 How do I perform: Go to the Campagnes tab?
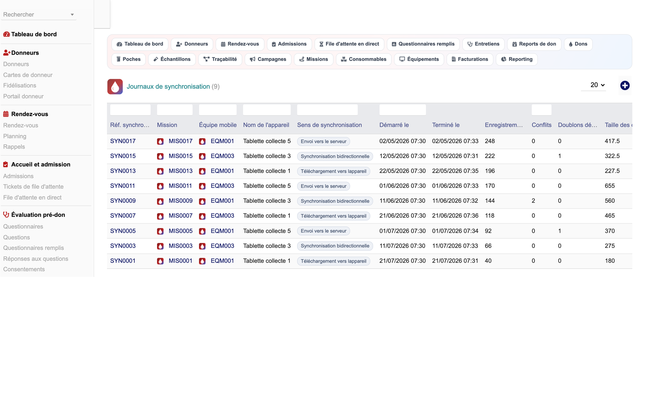point(268,59)
